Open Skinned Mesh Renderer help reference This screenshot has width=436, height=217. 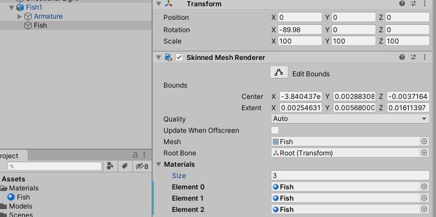point(402,57)
